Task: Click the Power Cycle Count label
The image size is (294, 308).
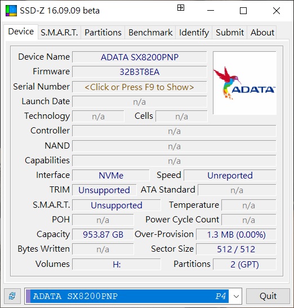Action: 182,220
